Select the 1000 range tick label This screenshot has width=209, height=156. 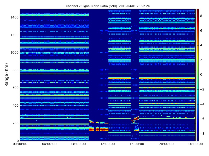click(x=14, y=53)
